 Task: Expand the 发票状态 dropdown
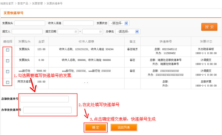coord(126,23)
